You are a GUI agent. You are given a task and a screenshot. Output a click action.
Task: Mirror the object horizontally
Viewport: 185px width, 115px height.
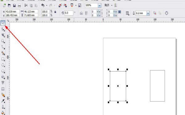click(x=81, y=13)
